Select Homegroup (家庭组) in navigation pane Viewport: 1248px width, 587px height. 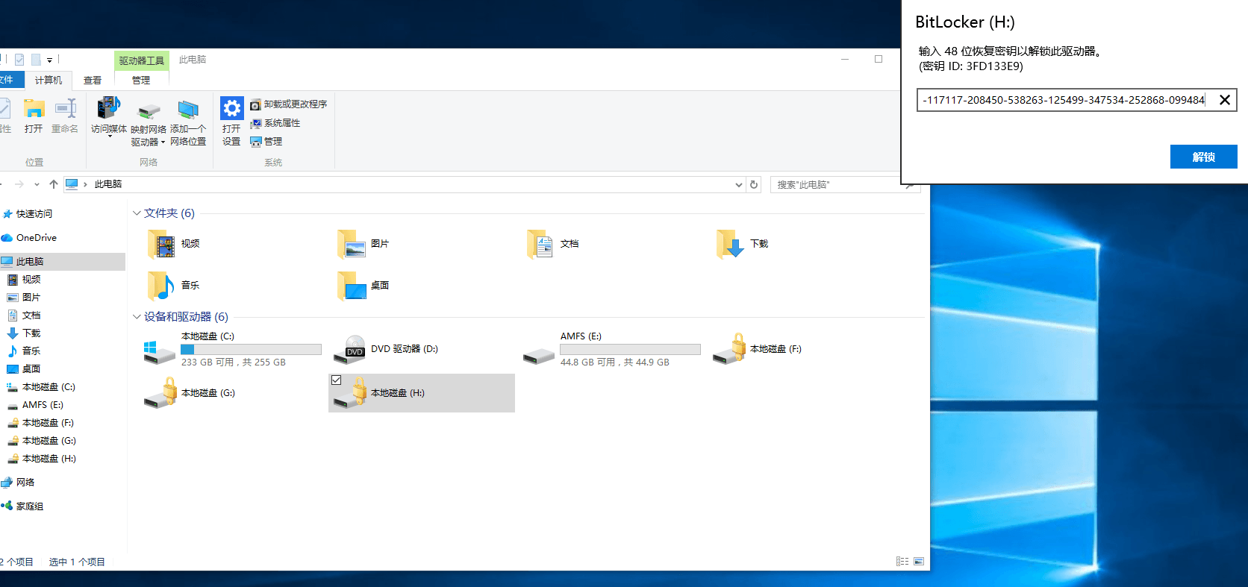pos(30,506)
